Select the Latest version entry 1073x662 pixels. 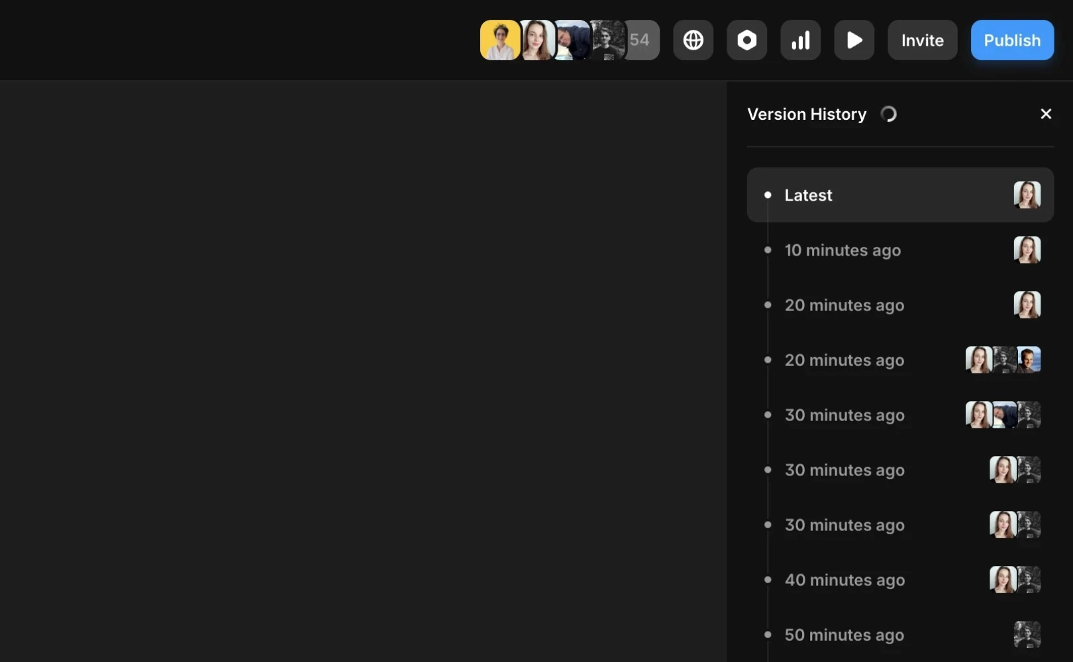pyautogui.click(x=900, y=195)
